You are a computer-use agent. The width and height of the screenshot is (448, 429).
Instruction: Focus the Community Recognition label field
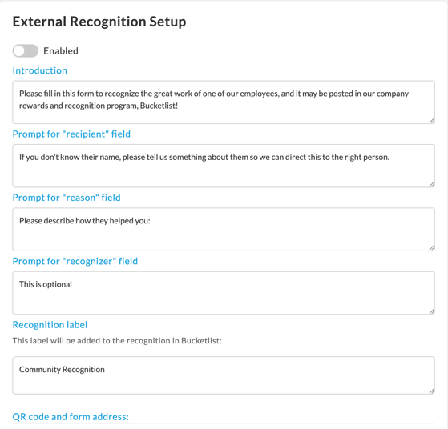pos(224,375)
